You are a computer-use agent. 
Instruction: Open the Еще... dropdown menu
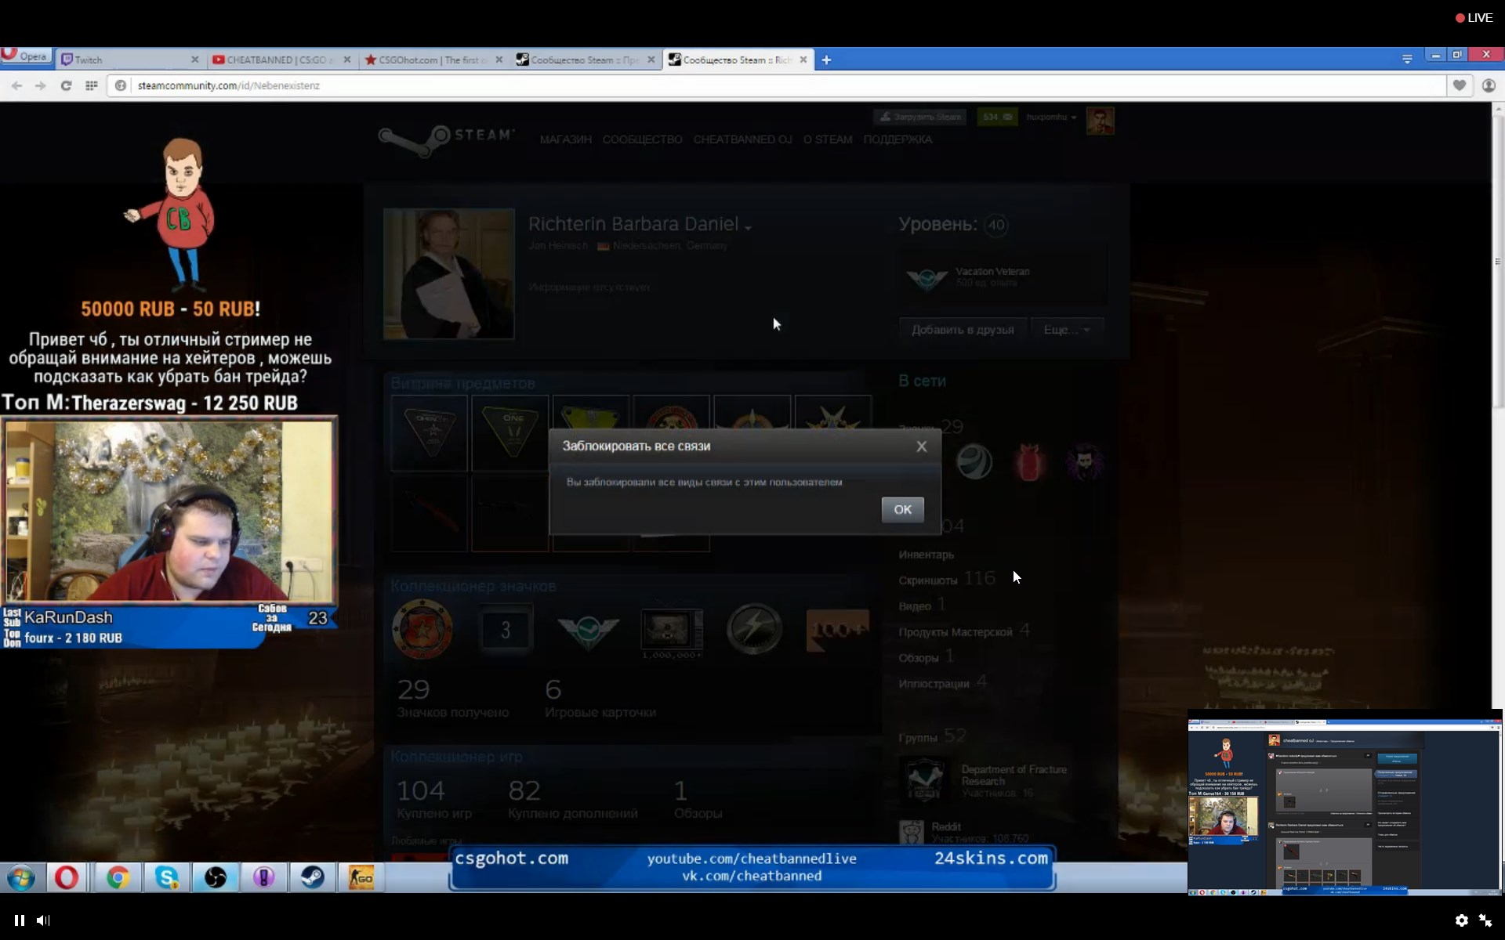tap(1067, 330)
